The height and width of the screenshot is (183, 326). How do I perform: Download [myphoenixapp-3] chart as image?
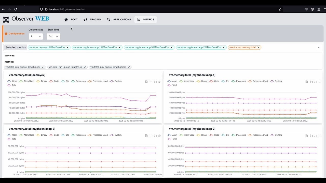pyautogui.click(x=160, y=136)
